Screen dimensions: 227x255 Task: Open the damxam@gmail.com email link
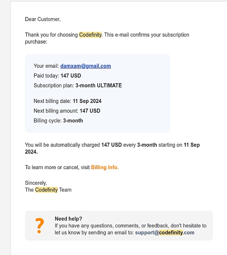[86, 66]
